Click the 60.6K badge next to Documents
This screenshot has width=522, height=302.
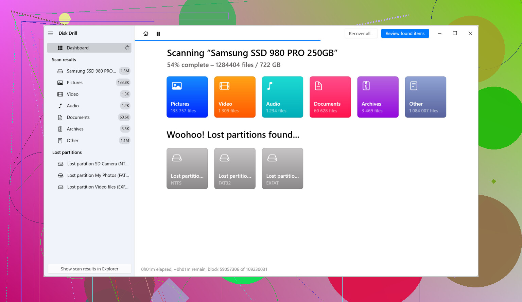pyautogui.click(x=124, y=117)
